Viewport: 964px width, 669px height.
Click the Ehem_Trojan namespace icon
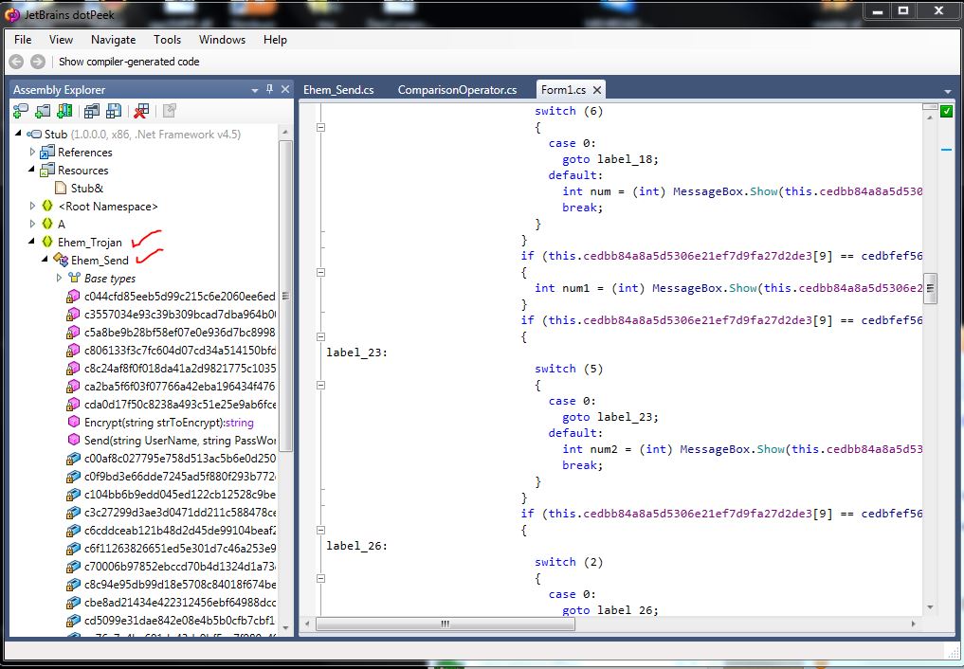pyautogui.click(x=47, y=242)
